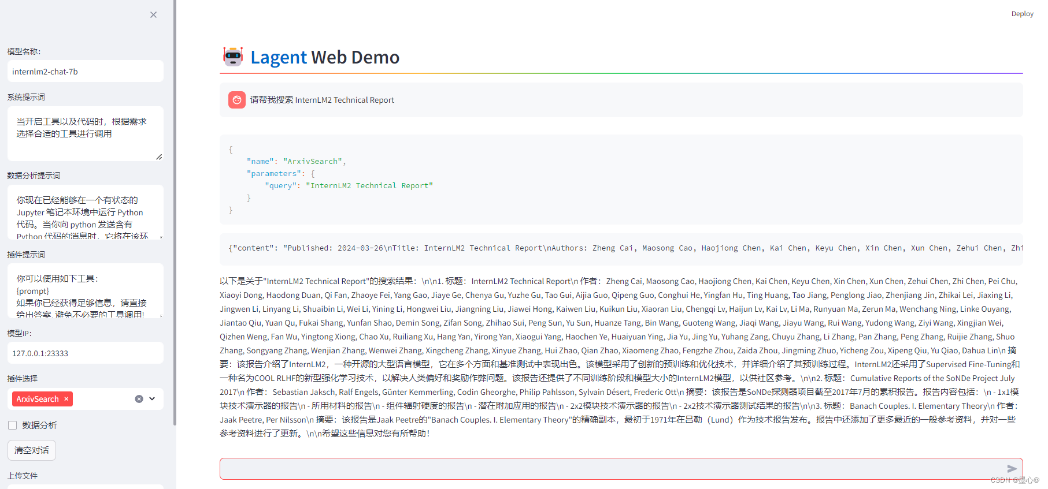Viewport: 1048px width, 489px height.
Task: Click the sidebar vertical scrollbar
Action: click(x=175, y=214)
